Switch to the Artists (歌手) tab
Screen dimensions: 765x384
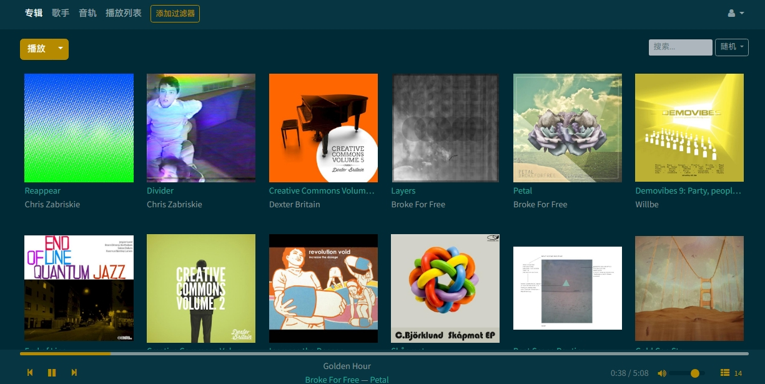(61, 13)
